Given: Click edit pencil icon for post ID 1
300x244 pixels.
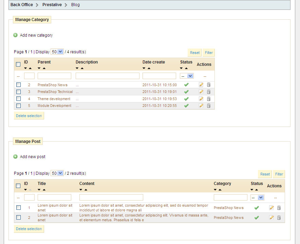Looking at the screenshot, I should [271, 208].
